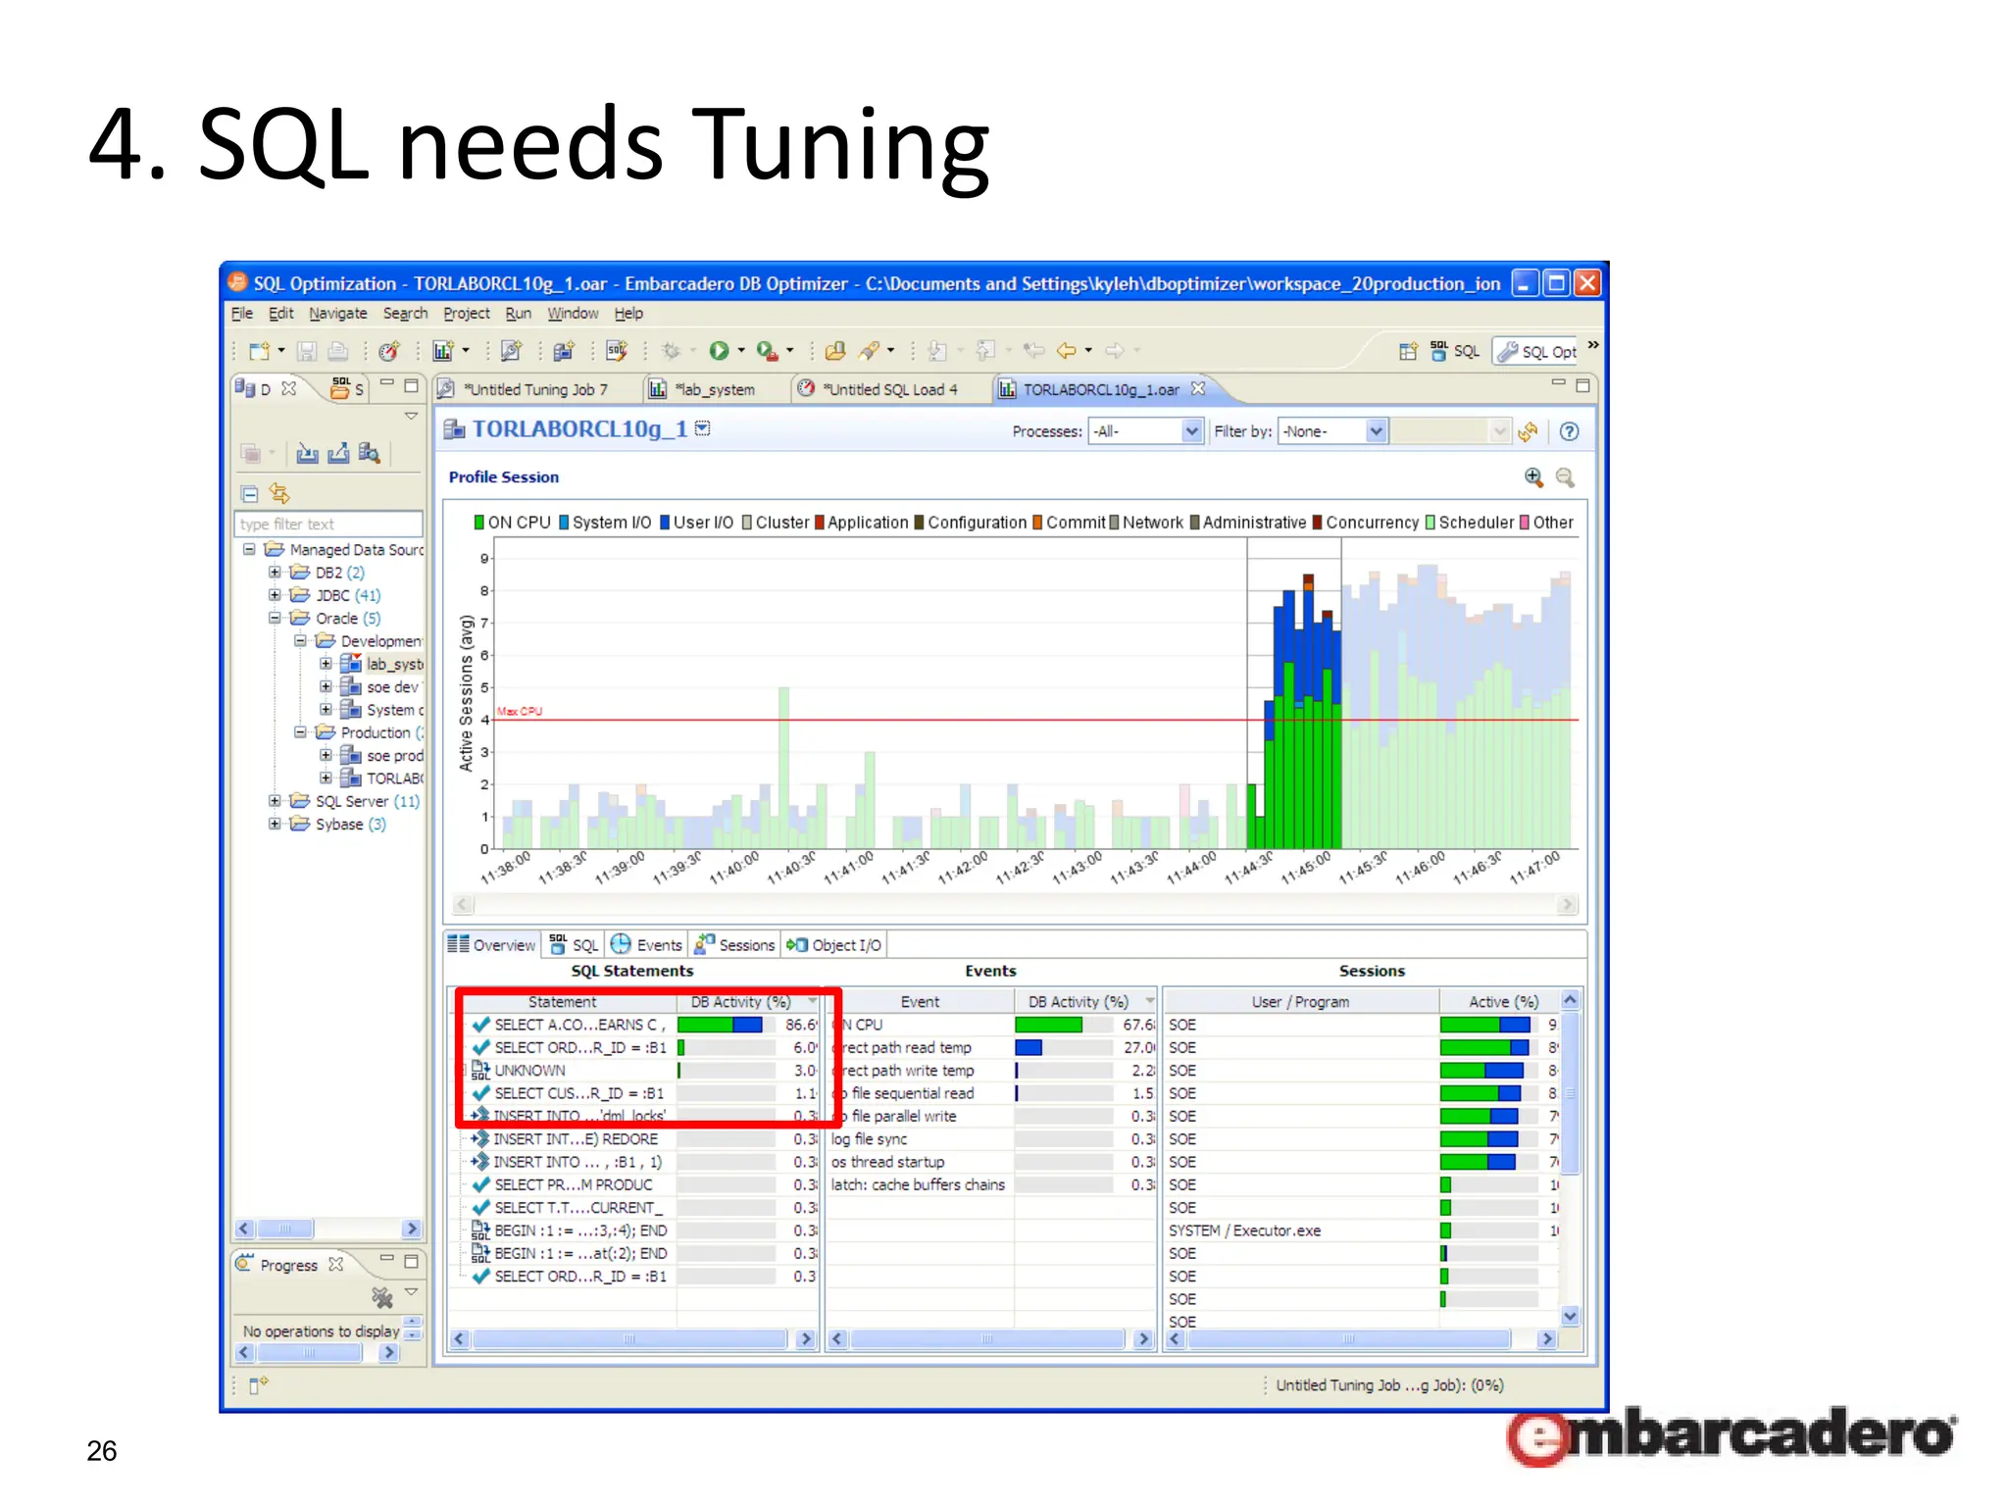This screenshot has width=2008, height=1506.
Task: Click the Save icon in the toolbar
Action: 307,351
